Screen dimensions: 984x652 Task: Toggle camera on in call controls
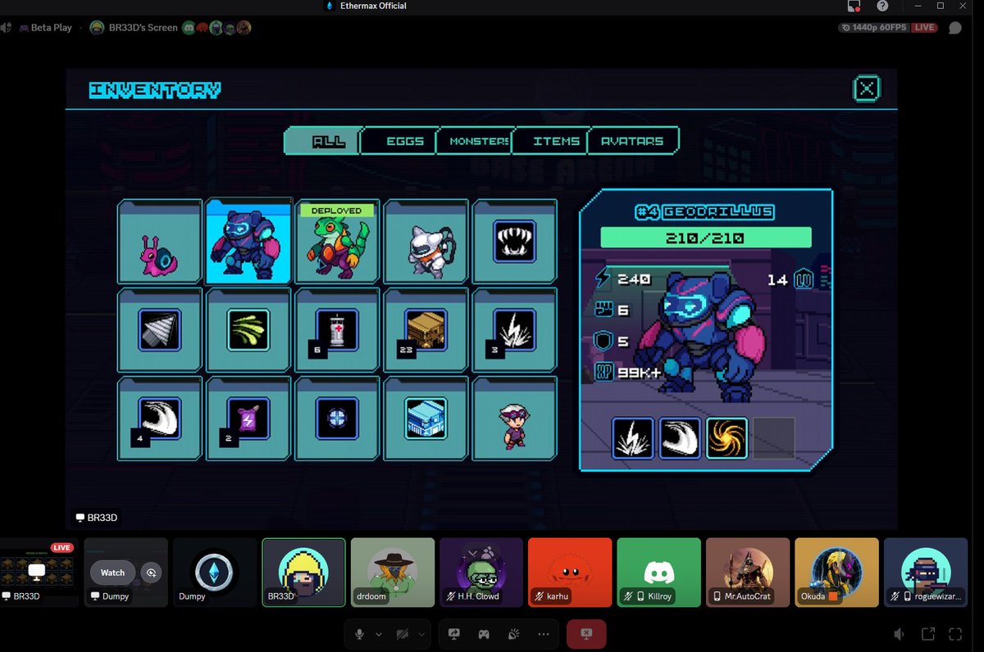tap(403, 634)
